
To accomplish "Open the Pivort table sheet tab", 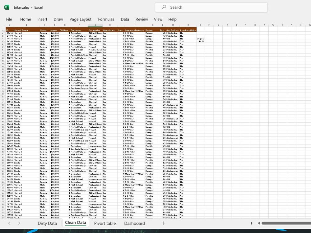I will pos(105,223).
